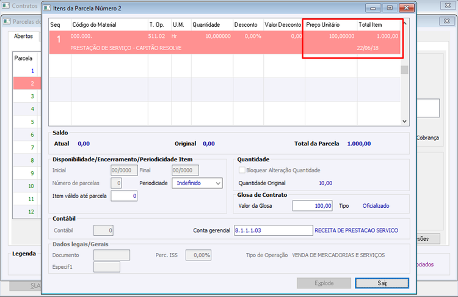Click the Perc. ISS field
458x297 pixels.
tap(198, 255)
